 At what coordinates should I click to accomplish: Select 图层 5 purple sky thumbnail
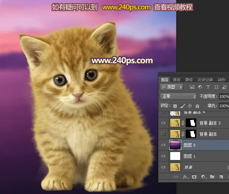tap(175, 145)
